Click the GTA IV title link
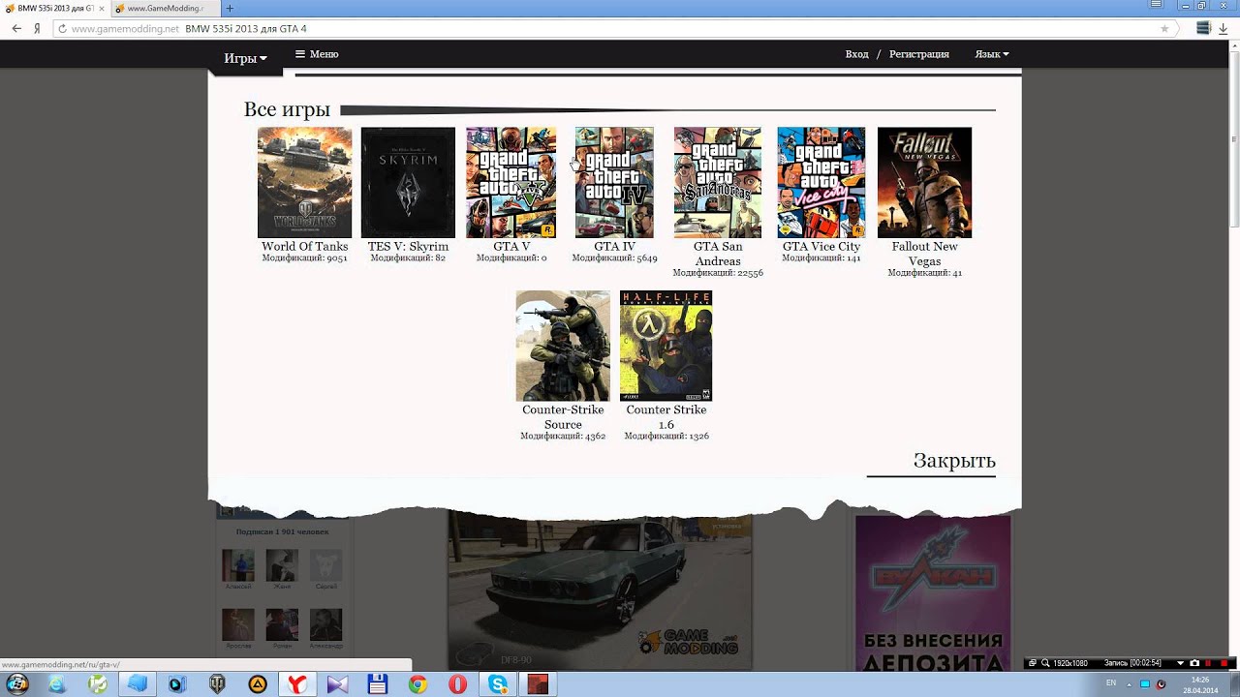Screen dimensions: 1240x697 (614, 247)
